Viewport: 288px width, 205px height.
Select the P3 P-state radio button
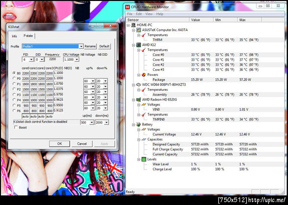pyautogui.click(x=14, y=94)
